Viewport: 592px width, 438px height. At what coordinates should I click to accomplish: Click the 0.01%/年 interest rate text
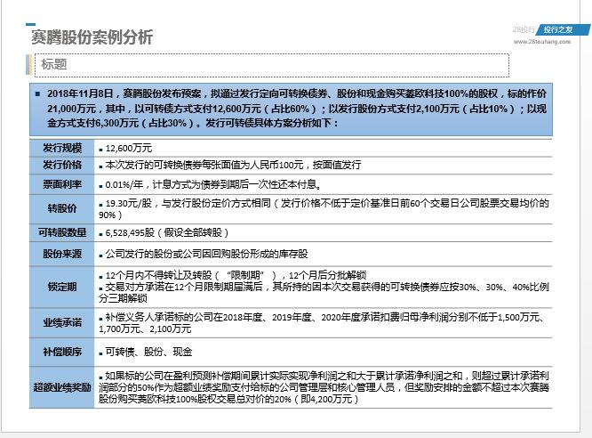pos(213,184)
